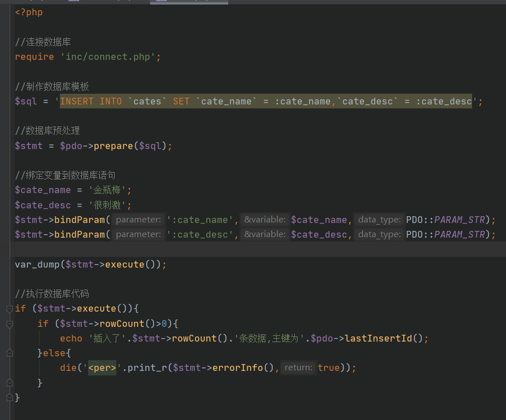506x420 pixels.
Task: Click data_type hint on the :cate_name line
Action: click(380, 220)
